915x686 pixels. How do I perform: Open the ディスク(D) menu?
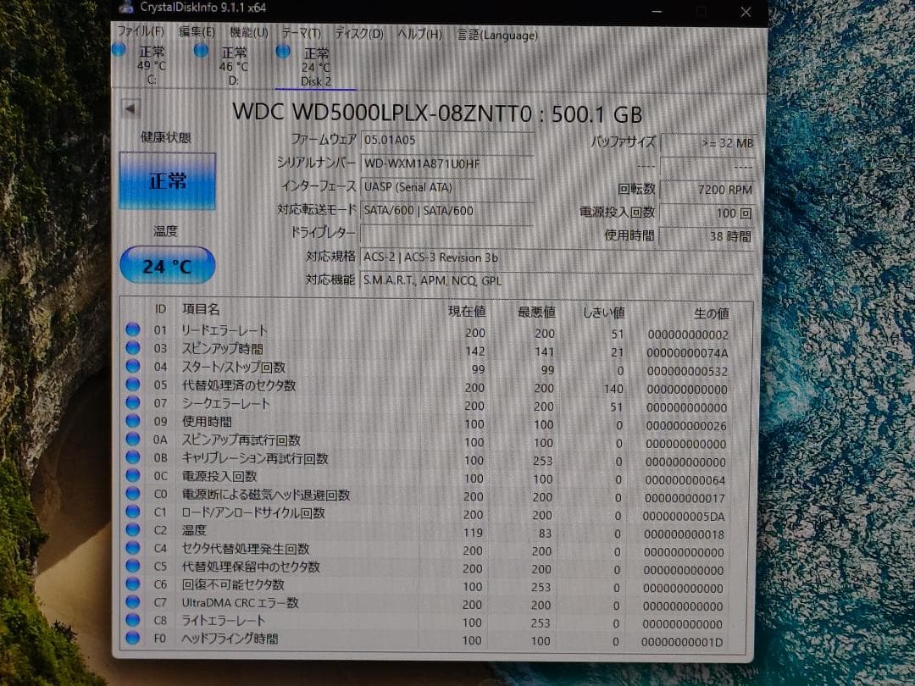pos(359,33)
